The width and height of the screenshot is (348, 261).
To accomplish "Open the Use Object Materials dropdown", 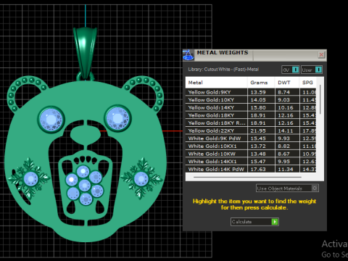I will coord(287,188).
